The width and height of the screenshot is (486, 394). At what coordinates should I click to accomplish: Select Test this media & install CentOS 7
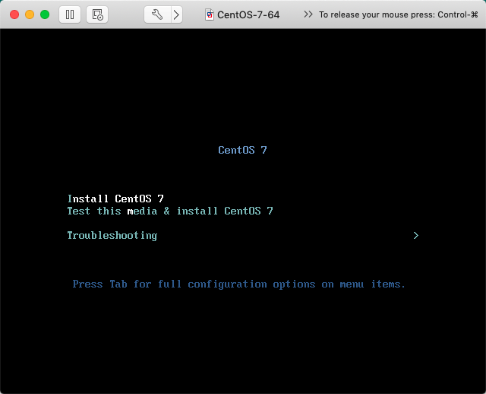pyautogui.click(x=170, y=211)
